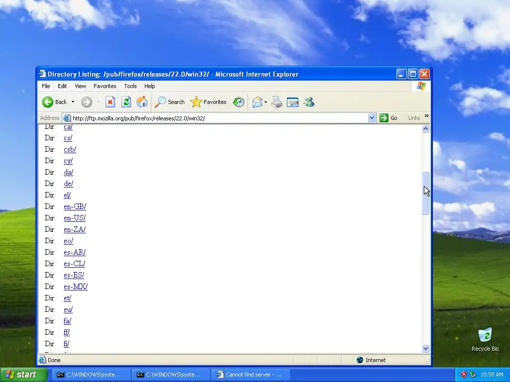Open the View menu
510x382 pixels.
80,86
